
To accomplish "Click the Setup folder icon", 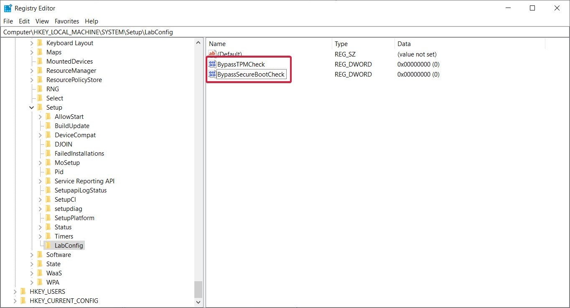I will [40, 108].
